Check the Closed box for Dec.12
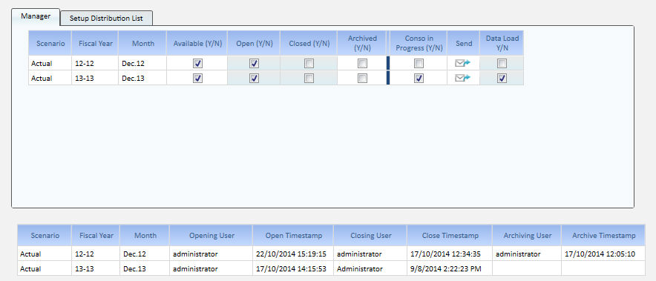656x281 pixels. tap(309, 64)
